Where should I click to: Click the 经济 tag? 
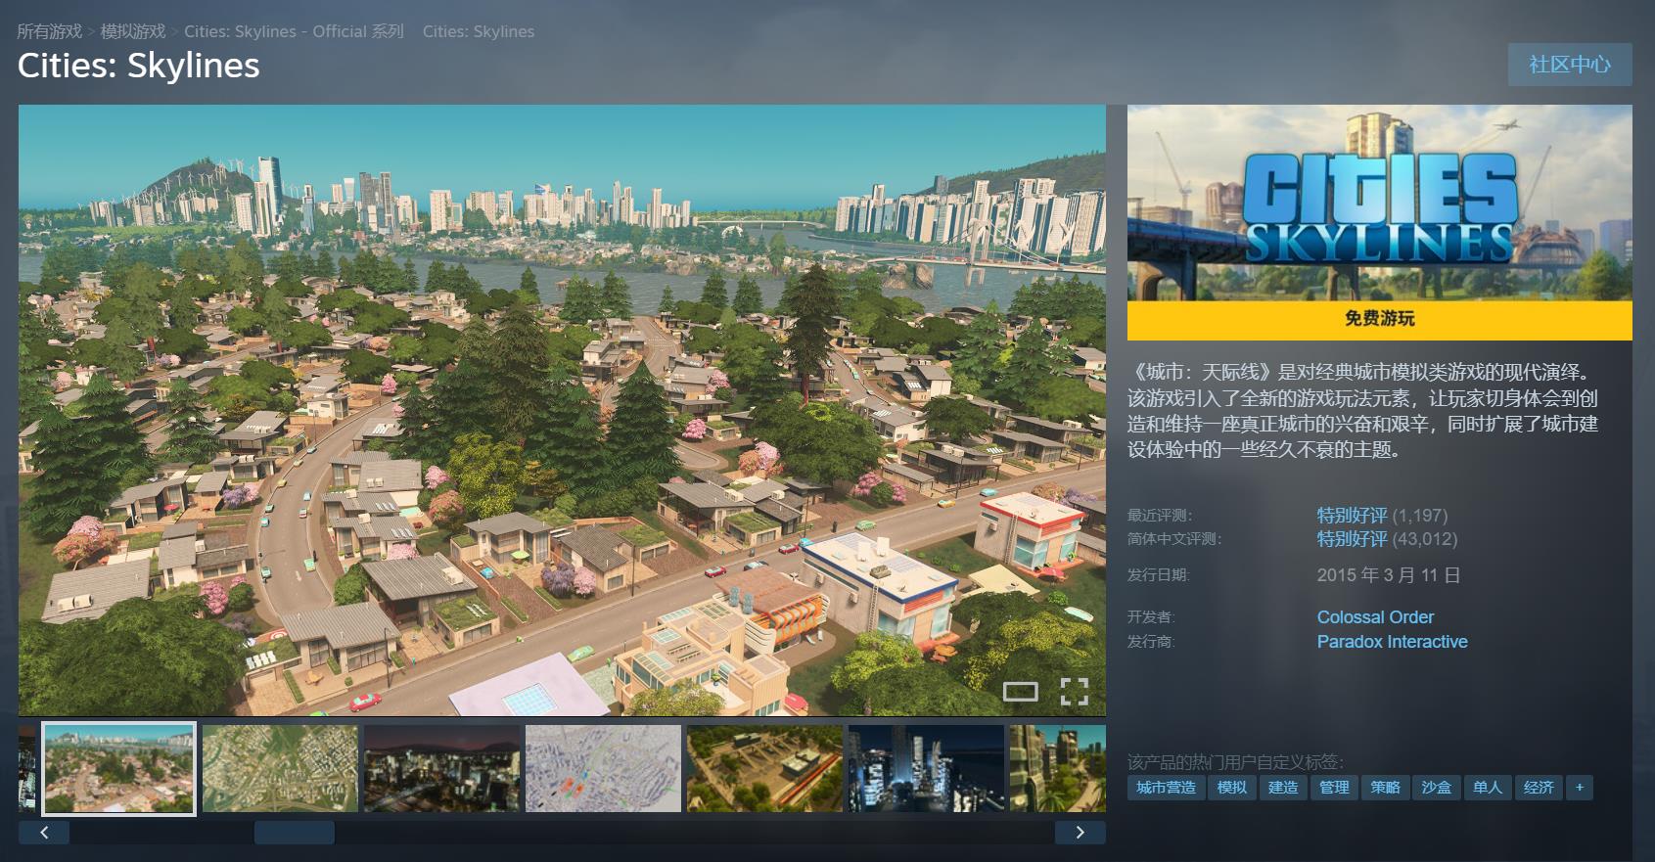(x=1538, y=788)
